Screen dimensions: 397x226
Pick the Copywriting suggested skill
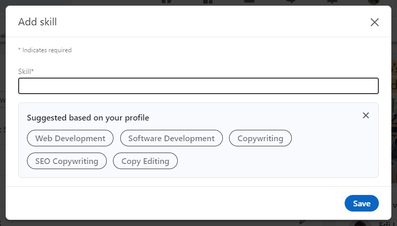(x=260, y=139)
